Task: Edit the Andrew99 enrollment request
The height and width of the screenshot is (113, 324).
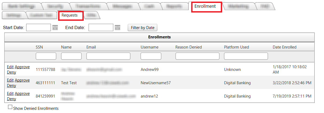Action: (x=10, y=67)
